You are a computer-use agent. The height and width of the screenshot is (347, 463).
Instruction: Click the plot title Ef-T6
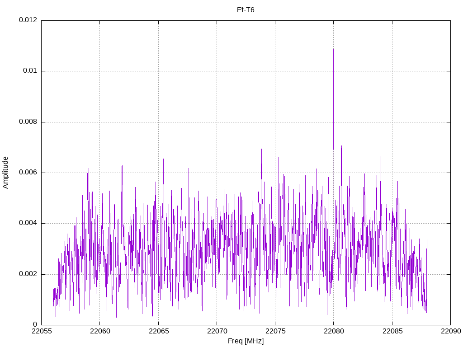[246, 10]
